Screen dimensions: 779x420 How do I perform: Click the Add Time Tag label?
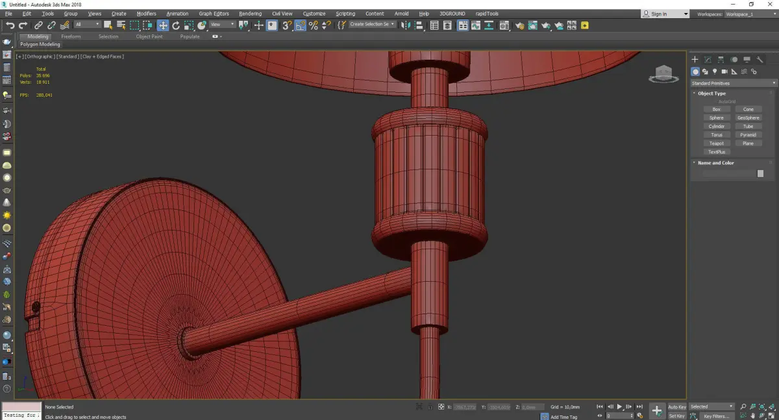[563, 417]
